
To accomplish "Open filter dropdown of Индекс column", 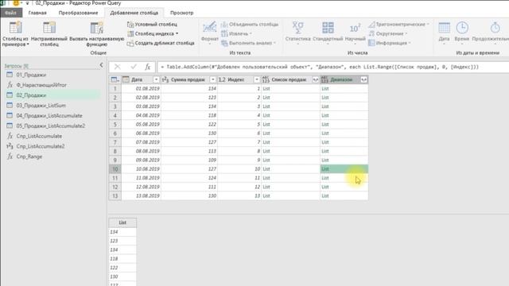I will [x=256, y=79].
